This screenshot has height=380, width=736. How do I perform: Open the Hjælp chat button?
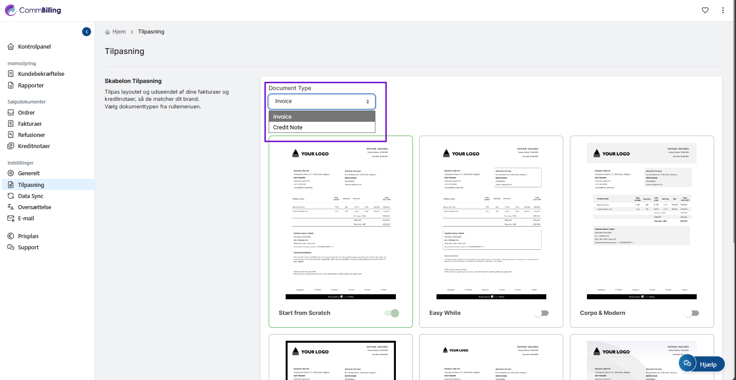(702, 364)
